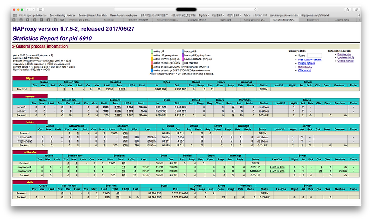Open the Course Catalog | Kadenze bookmark
Image resolution: width=372 pixels, height=221 pixels.
click(62, 15)
